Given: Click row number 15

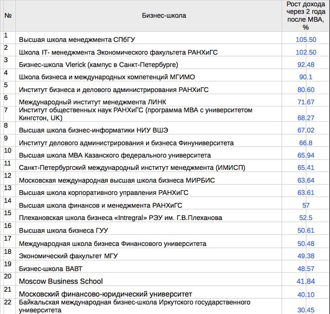Looking at the screenshot, I should 8,213.
